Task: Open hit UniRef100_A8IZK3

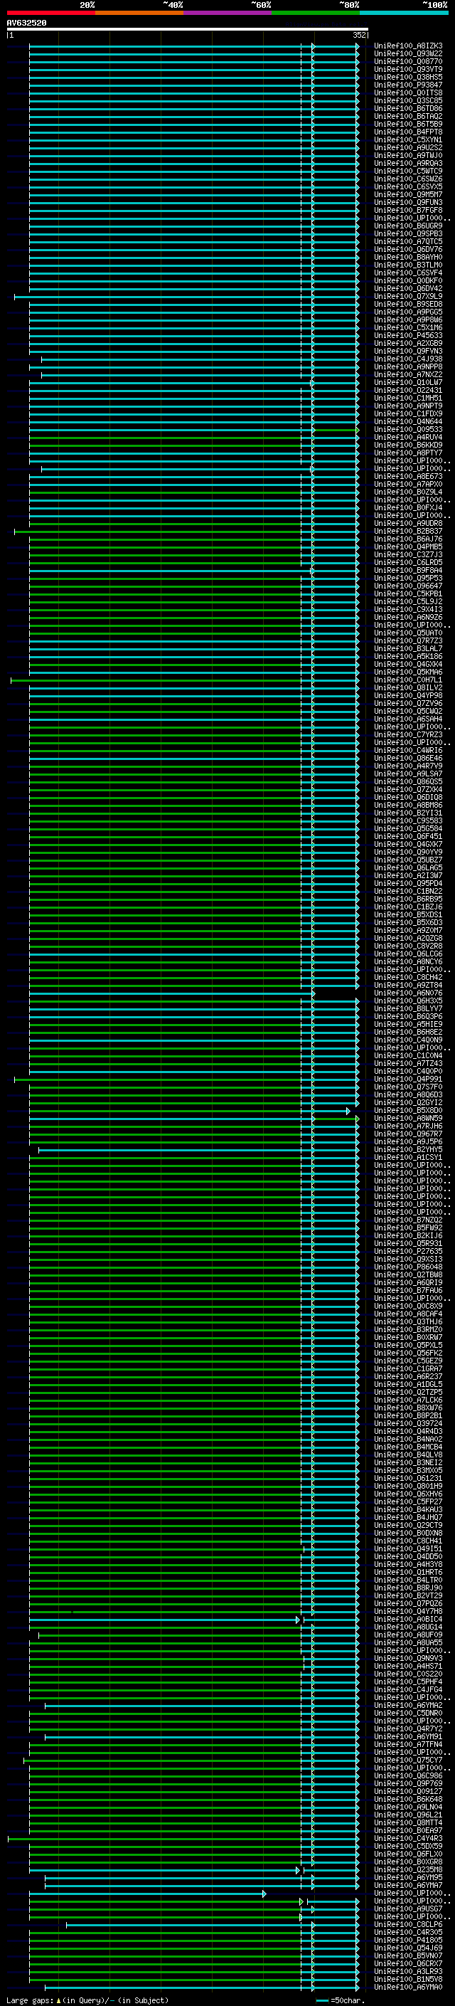Action: coord(408,46)
